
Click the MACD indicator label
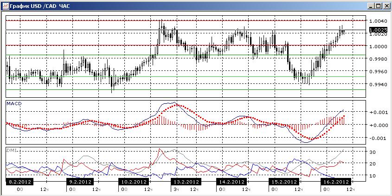(x=13, y=103)
